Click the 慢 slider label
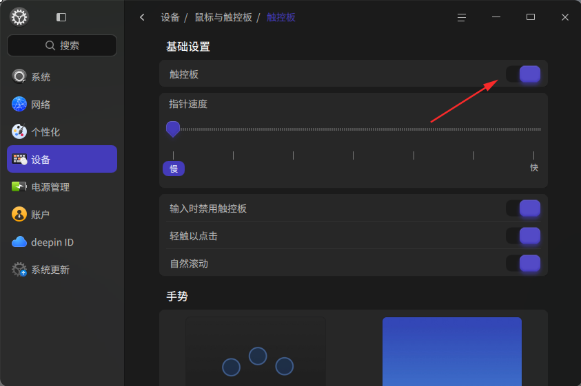The height and width of the screenshot is (386, 581). pyautogui.click(x=174, y=169)
